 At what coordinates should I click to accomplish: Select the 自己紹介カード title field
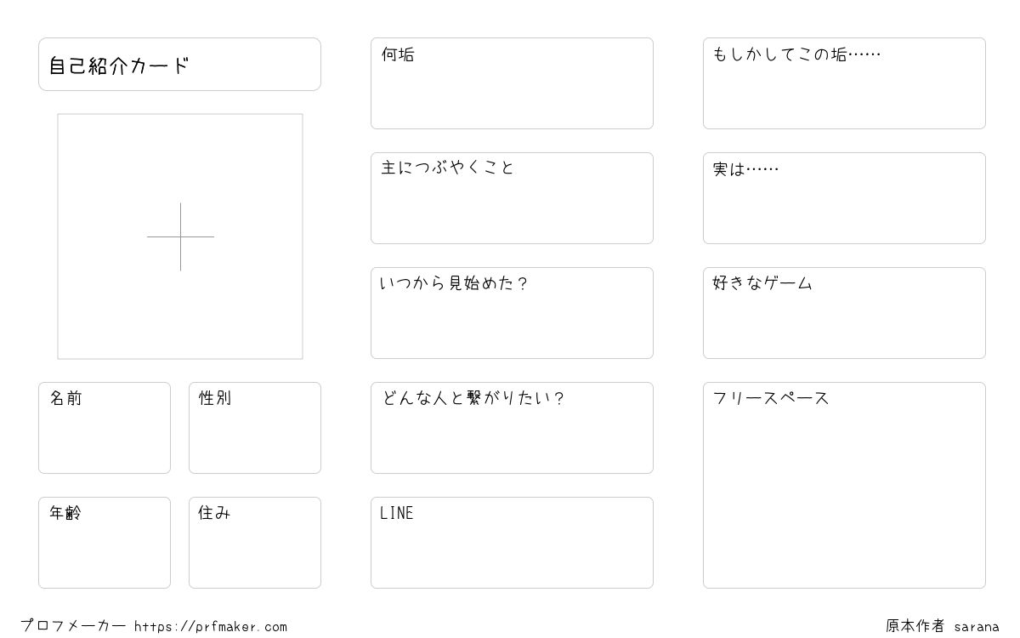[179, 64]
